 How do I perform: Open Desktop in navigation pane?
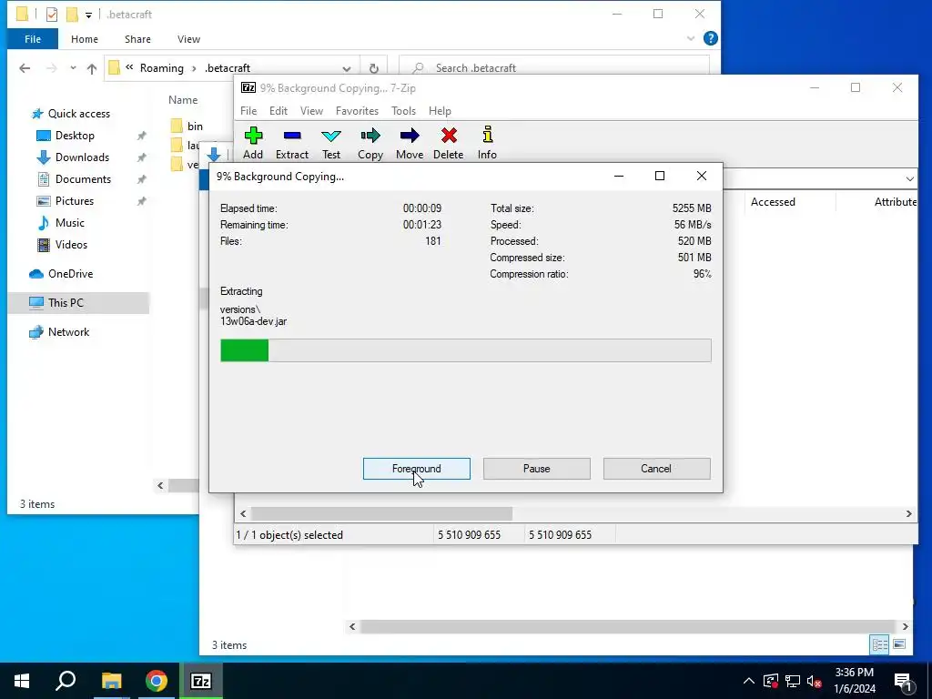[75, 136]
